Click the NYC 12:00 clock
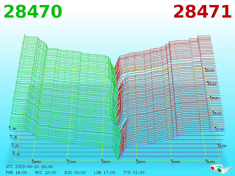Screen dimensions: 235x176 [x=46, y=172]
